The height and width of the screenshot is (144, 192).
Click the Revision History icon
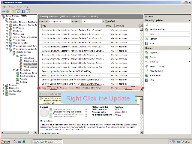coord(147,66)
